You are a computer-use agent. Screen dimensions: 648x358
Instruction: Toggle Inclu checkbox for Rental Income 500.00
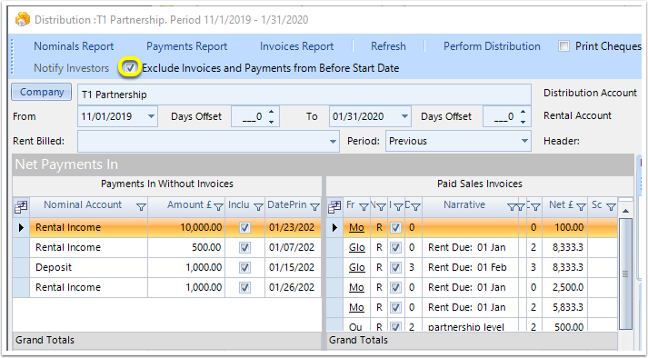(x=244, y=247)
